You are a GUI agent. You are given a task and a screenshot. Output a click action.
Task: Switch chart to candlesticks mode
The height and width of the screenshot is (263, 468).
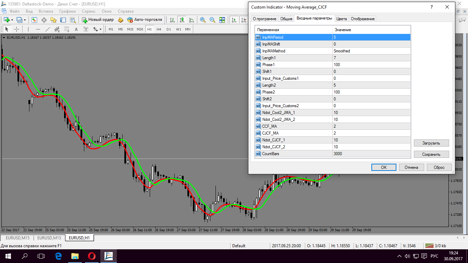coord(182,20)
